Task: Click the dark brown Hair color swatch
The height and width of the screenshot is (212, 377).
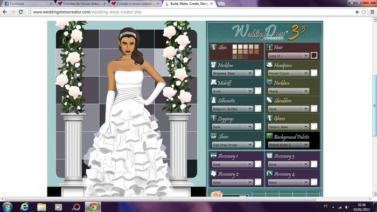Action: [314, 56]
